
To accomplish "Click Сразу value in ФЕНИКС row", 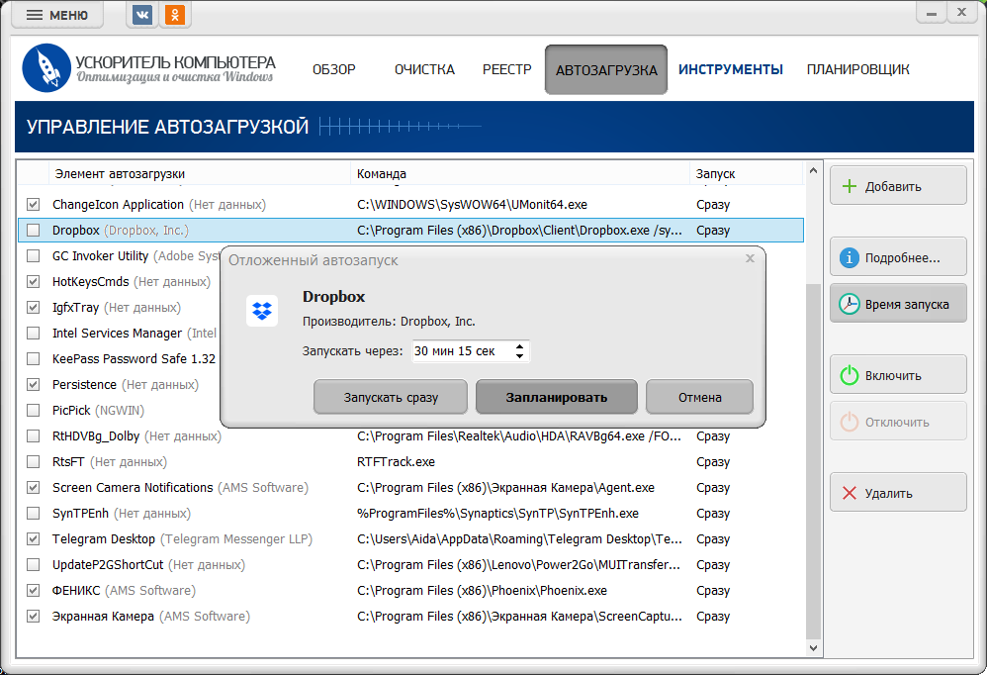I will pyautogui.click(x=713, y=591).
